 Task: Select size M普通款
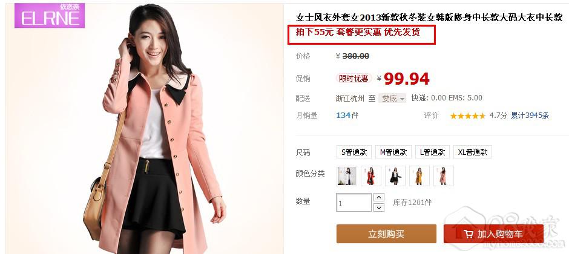point(393,152)
